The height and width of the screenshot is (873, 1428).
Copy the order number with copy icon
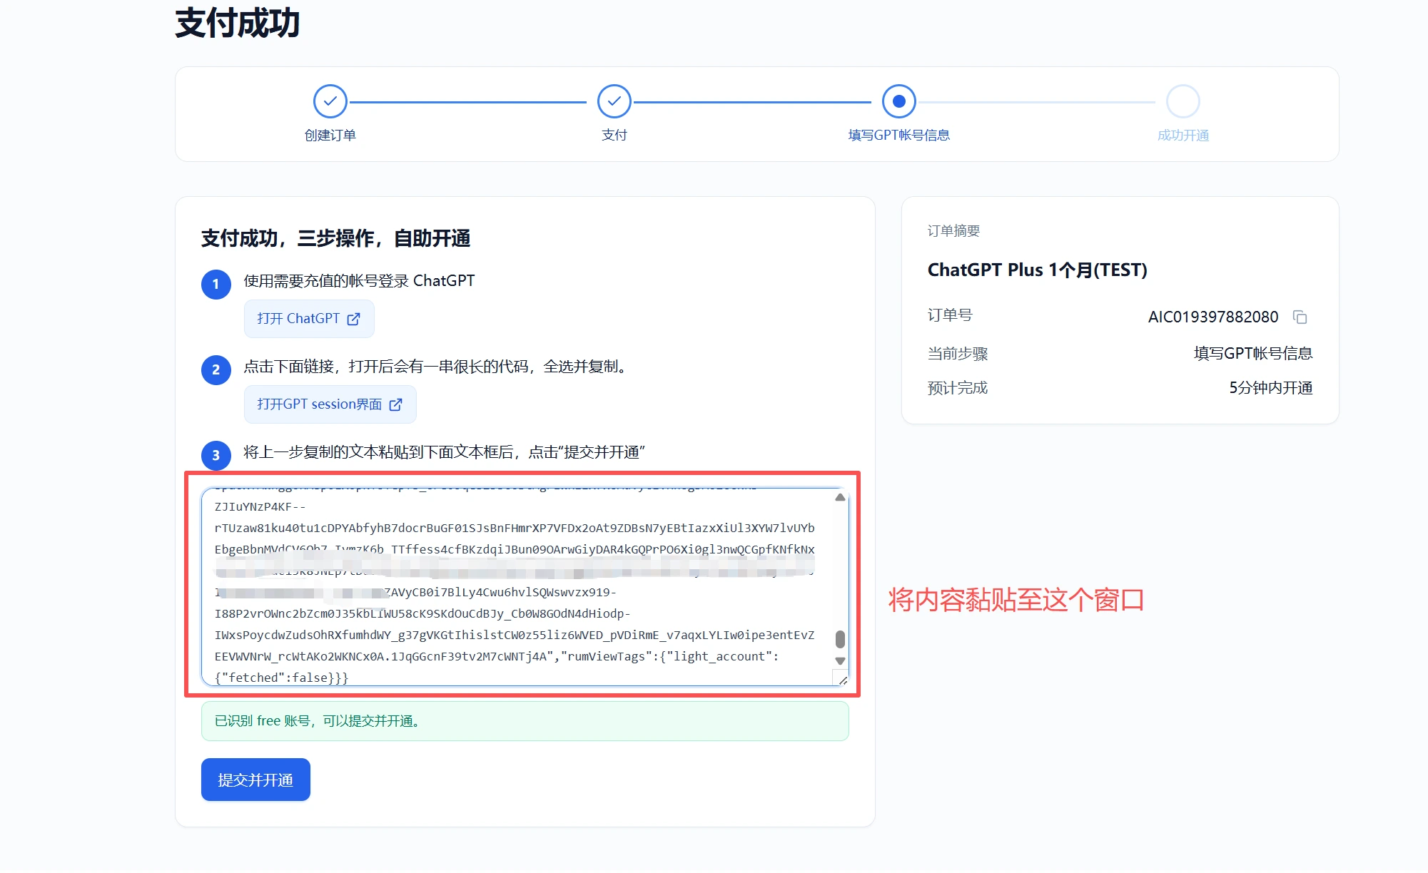[x=1300, y=317]
